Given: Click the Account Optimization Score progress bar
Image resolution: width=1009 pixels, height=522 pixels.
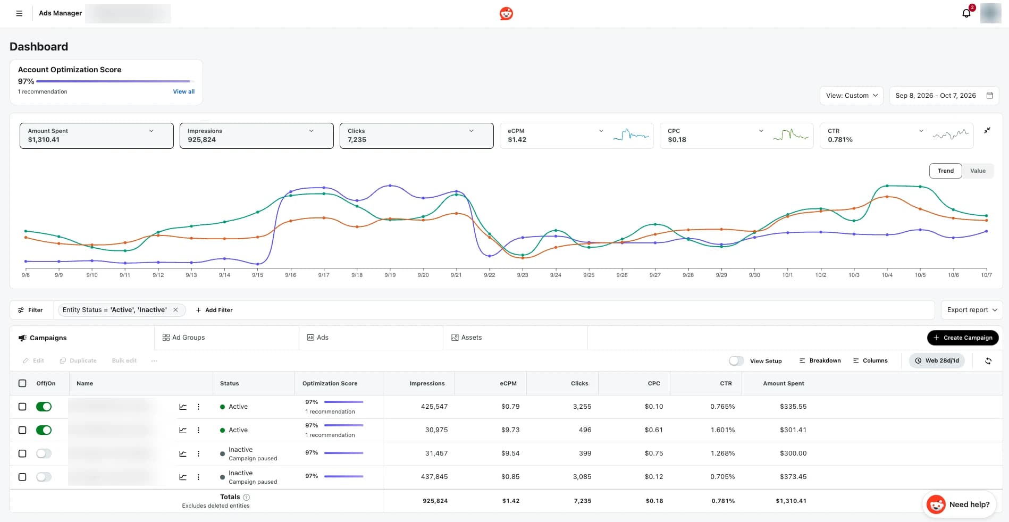Looking at the screenshot, I should [115, 81].
